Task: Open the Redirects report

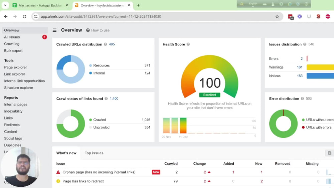Action: point(12,125)
